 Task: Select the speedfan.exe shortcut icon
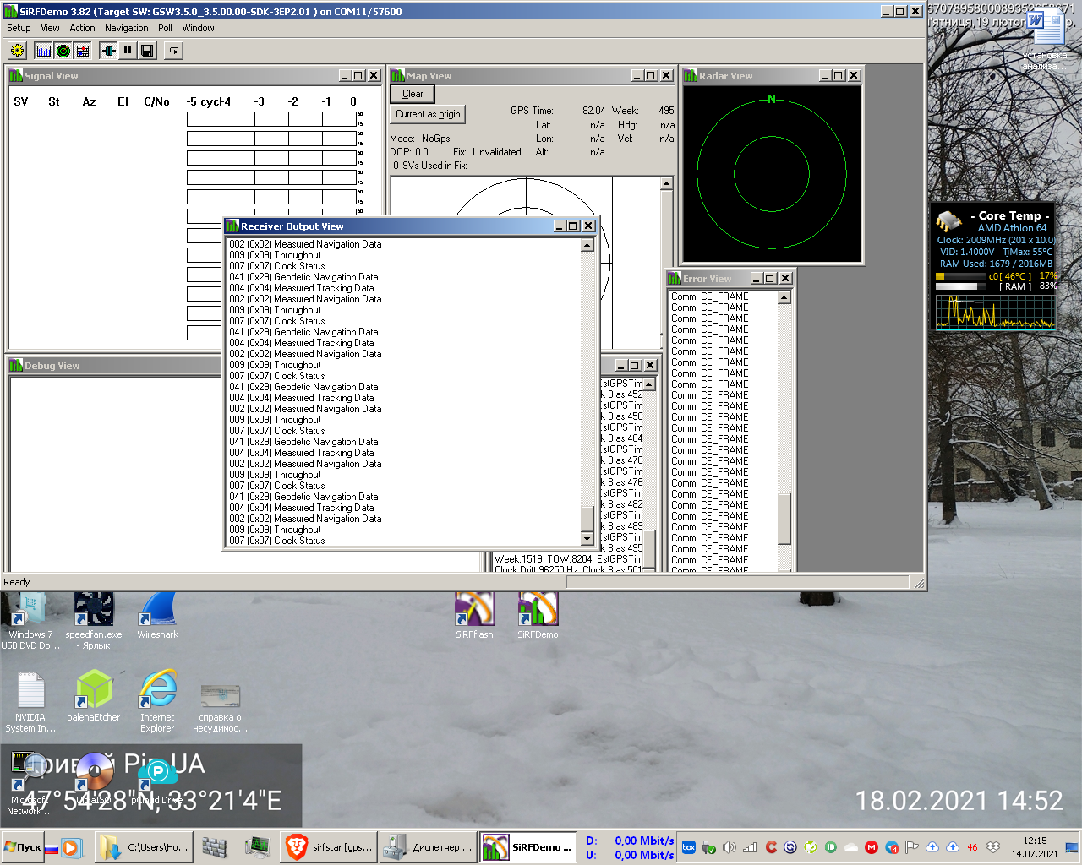coord(94,621)
